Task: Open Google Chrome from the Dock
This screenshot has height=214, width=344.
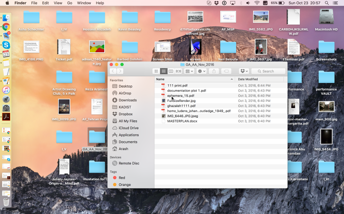Action: point(6,27)
